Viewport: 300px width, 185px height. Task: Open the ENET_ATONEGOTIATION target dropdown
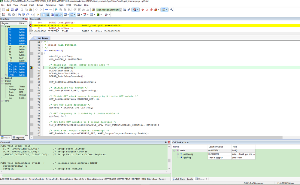(x=120, y=10)
